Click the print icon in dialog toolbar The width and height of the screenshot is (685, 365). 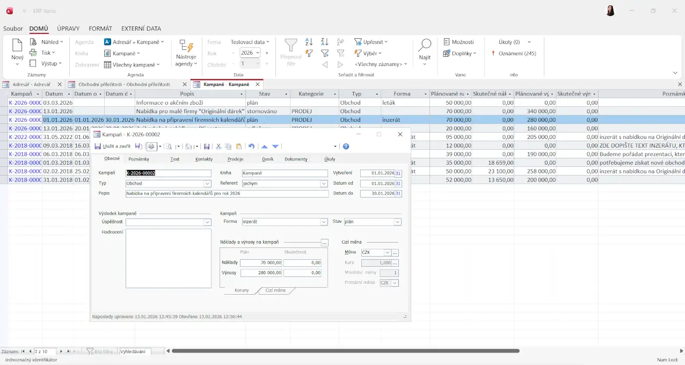152,147
